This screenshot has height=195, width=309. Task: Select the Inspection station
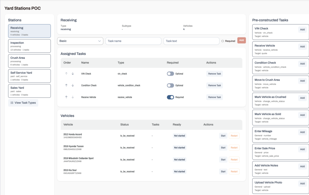(x=29, y=46)
